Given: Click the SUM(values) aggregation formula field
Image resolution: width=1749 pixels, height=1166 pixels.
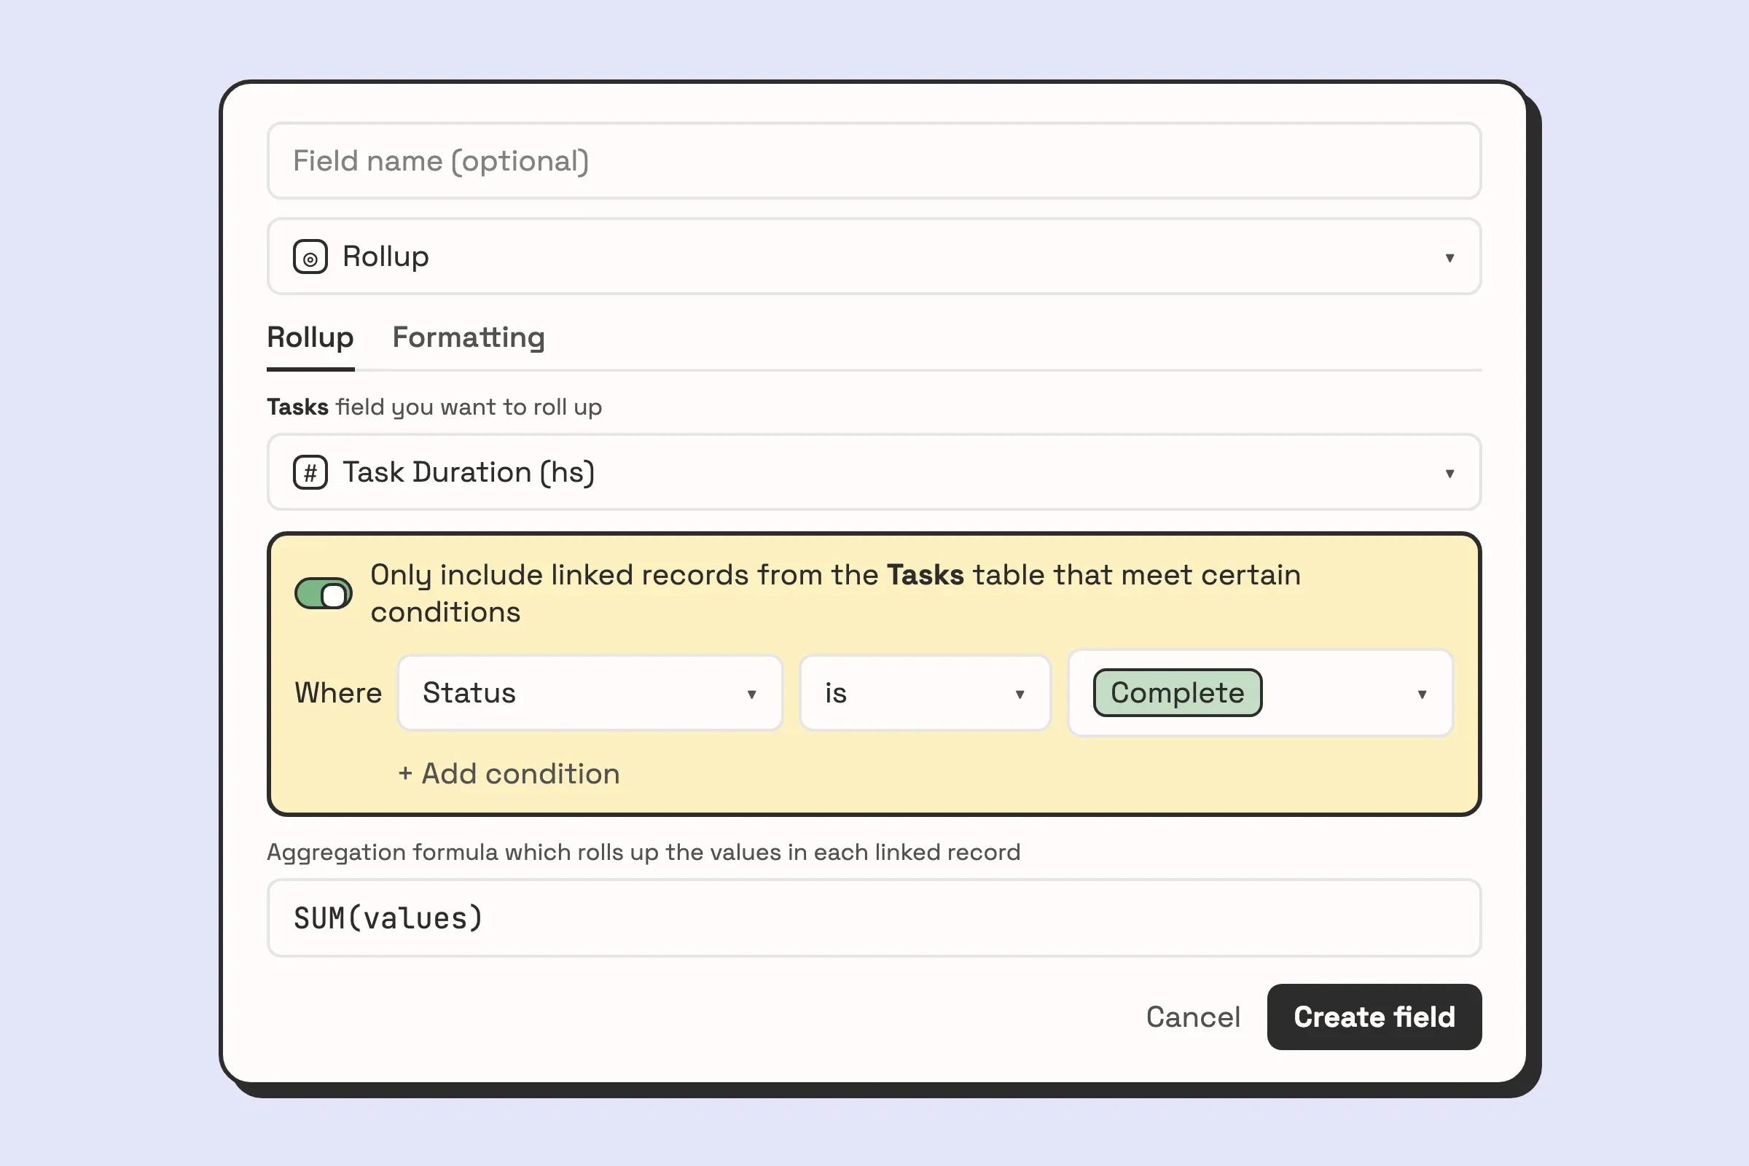Looking at the screenshot, I should tap(874, 917).
